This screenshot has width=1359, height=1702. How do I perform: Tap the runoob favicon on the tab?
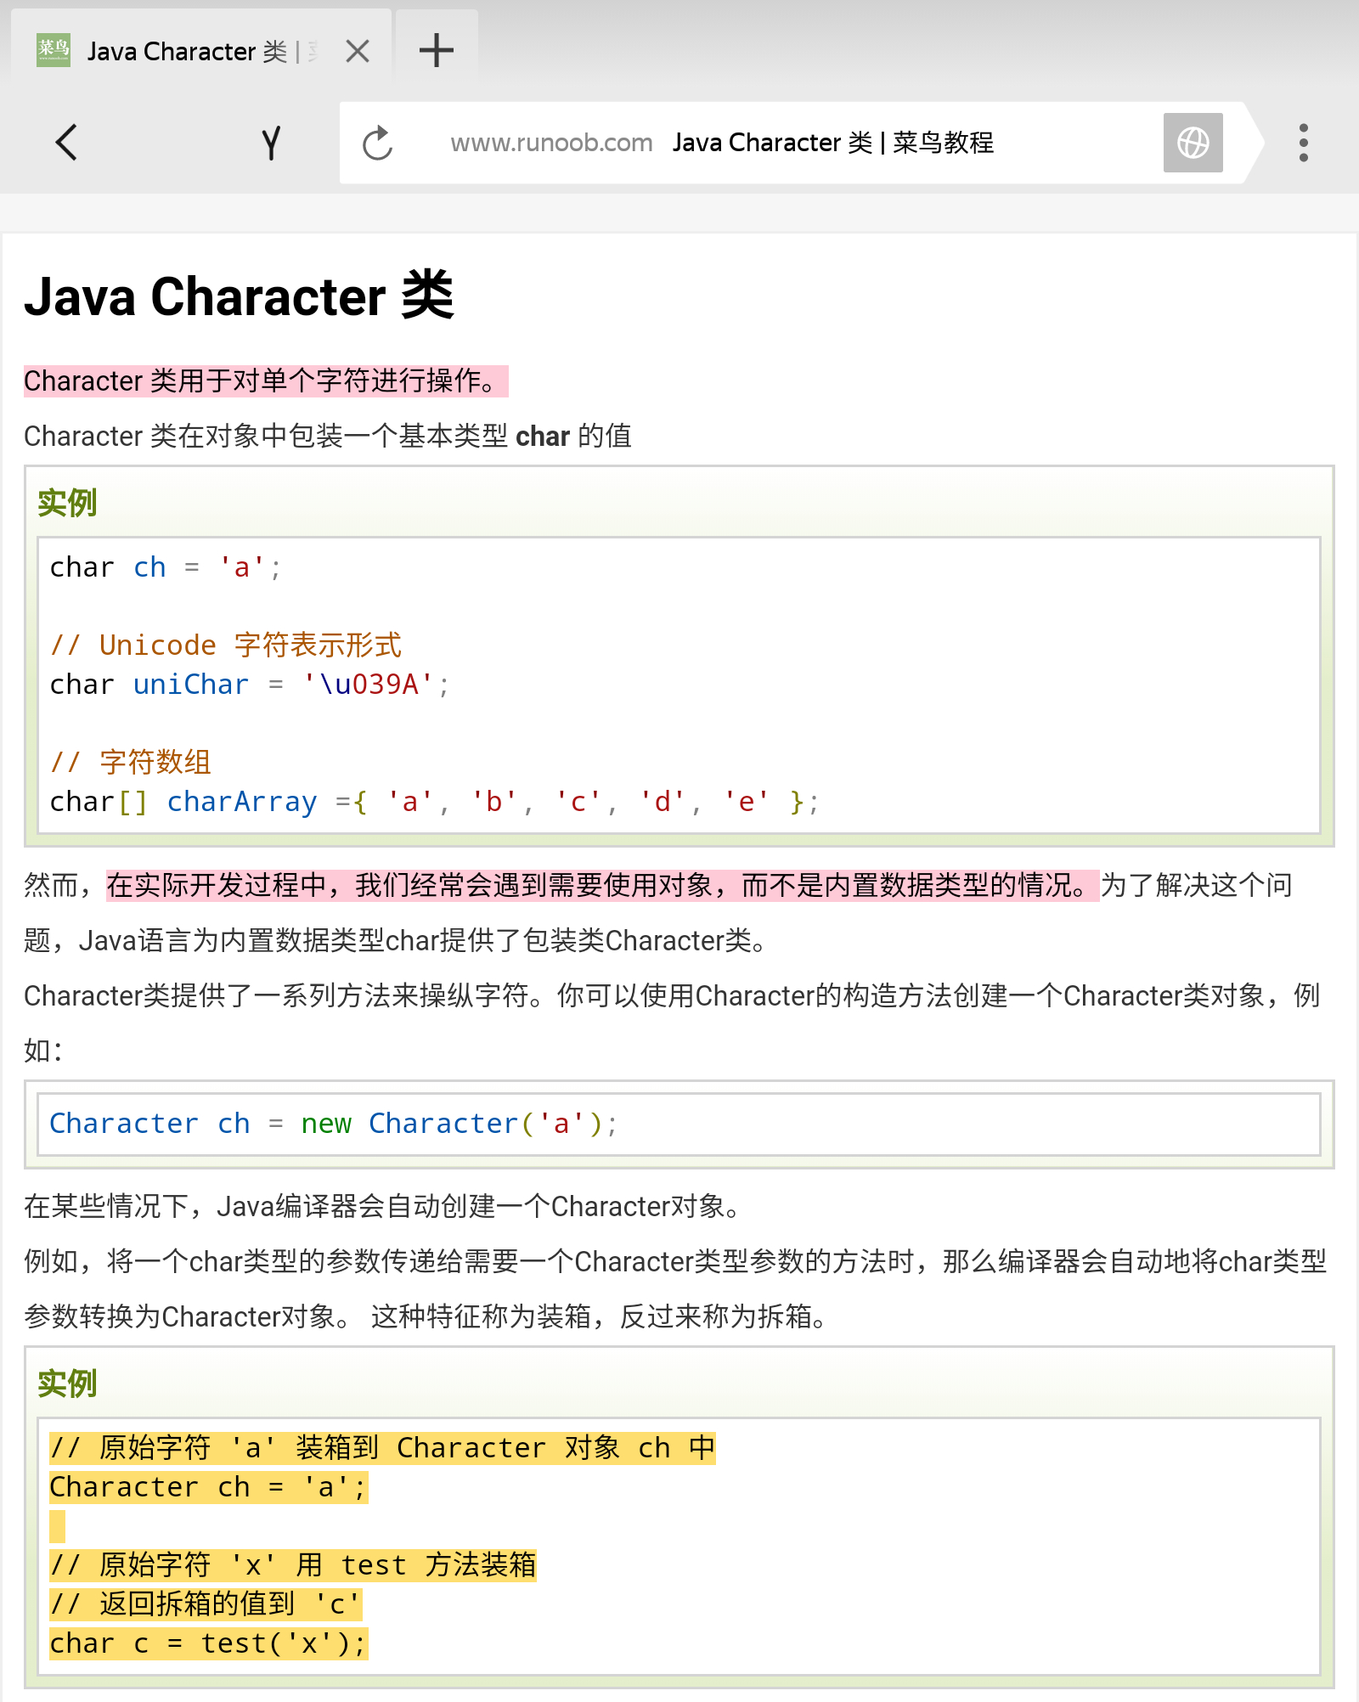[x=54, y=51]
